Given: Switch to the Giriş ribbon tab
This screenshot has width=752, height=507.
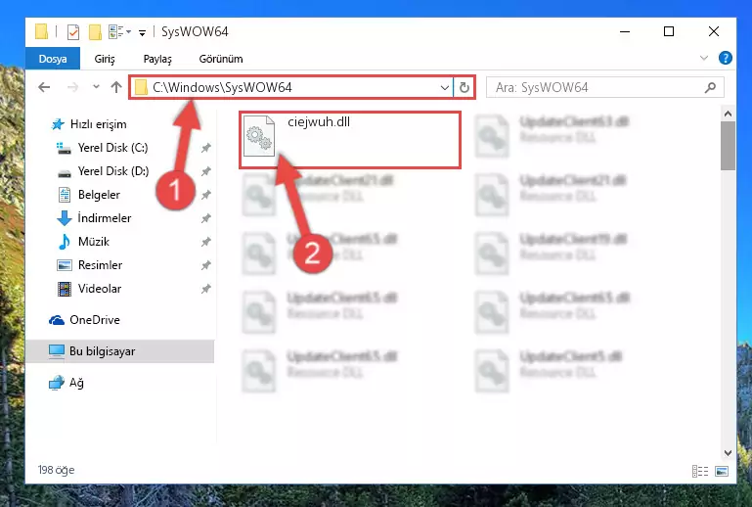Looking at the screenshot, I should point(105,59).
